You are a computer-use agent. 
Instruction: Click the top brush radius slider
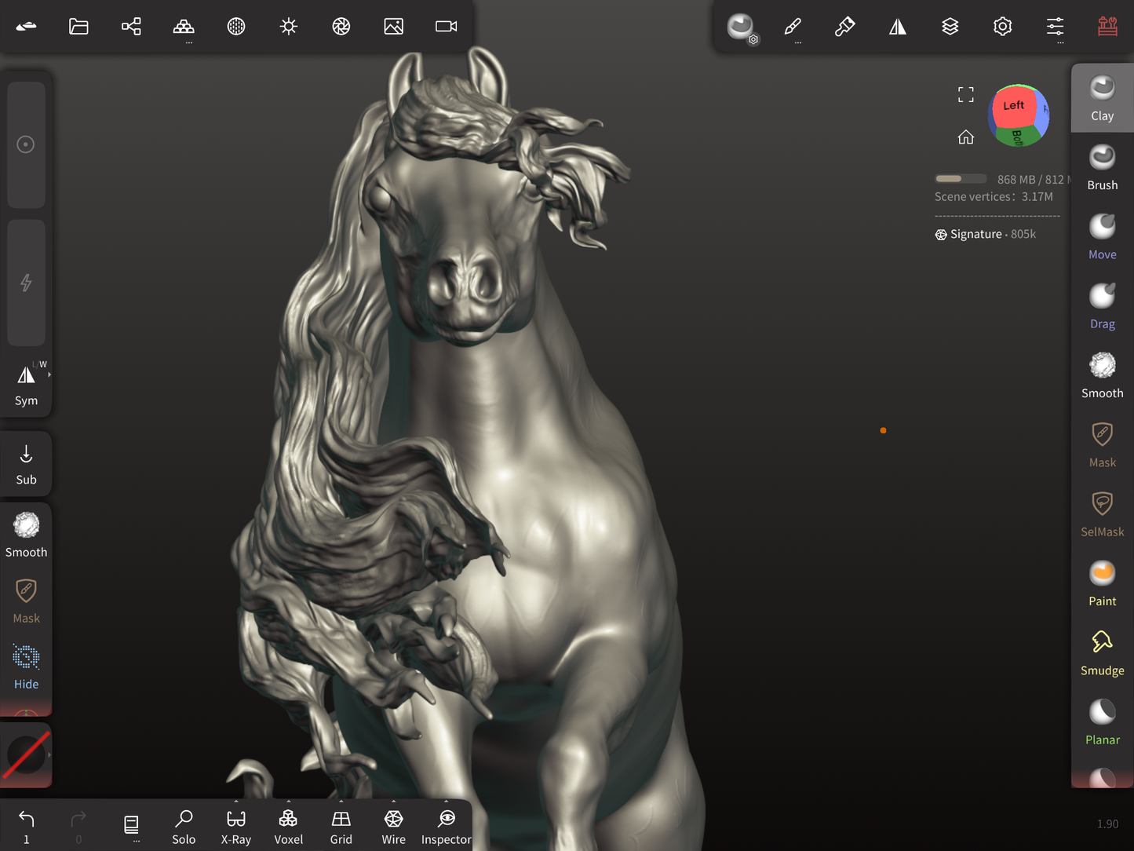(x=26, y=144)
